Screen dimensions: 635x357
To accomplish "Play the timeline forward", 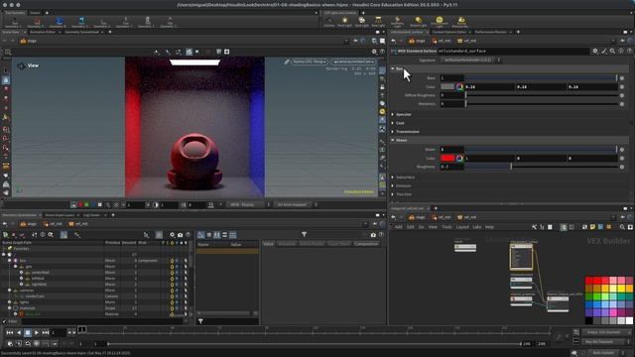I will 37,332.
